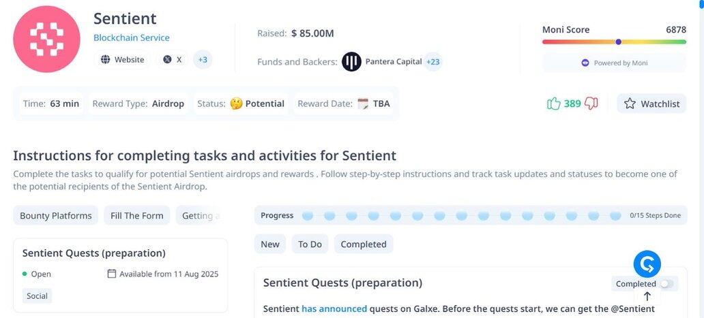This screenshot has height=318, width=704.
Task: Open the 'has announced' hyperlink
Action: (334, 309)
